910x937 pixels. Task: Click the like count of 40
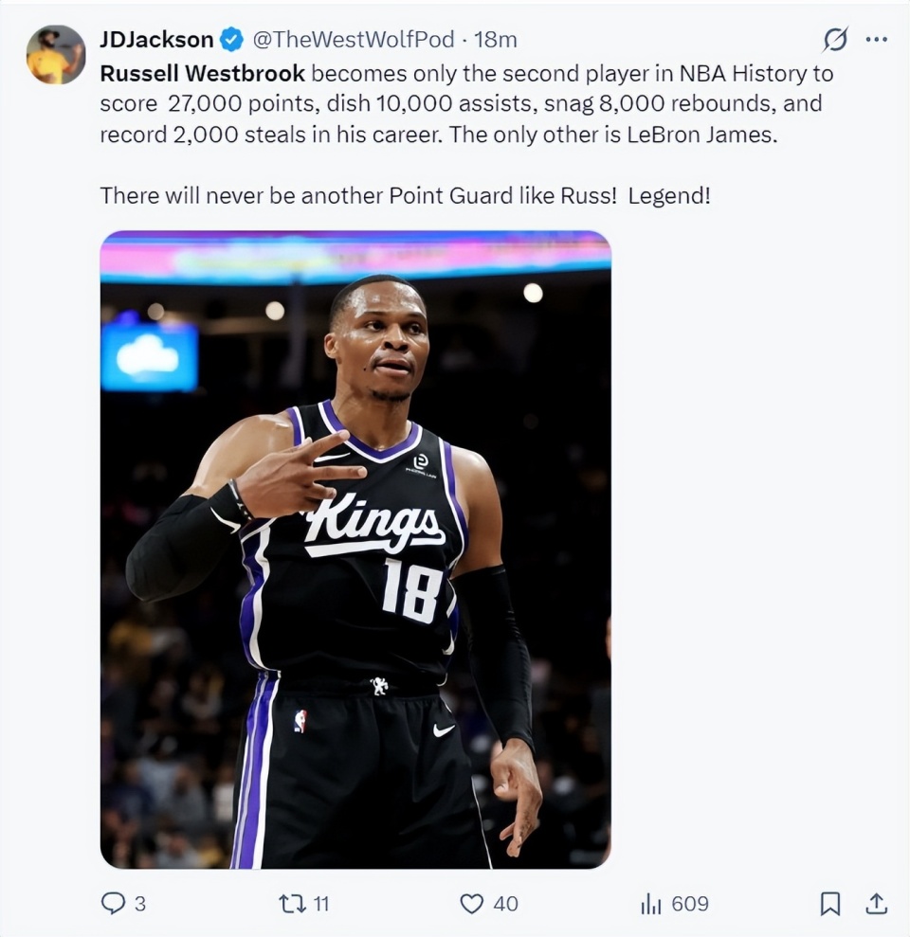pos(505,904)
